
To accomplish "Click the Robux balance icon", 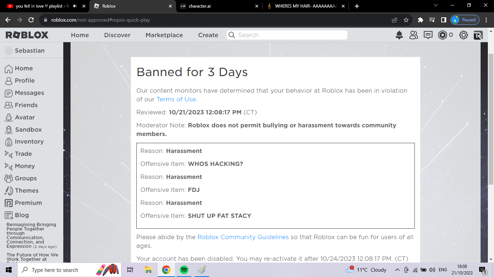I will click(x=442, y=35).
